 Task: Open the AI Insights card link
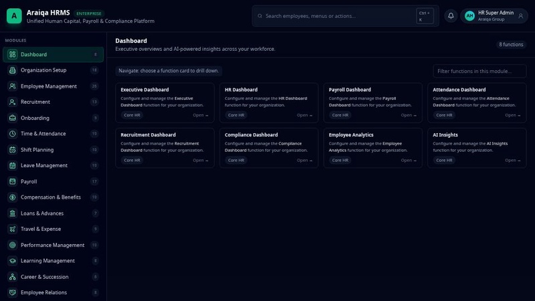click(x=512, y=160)
